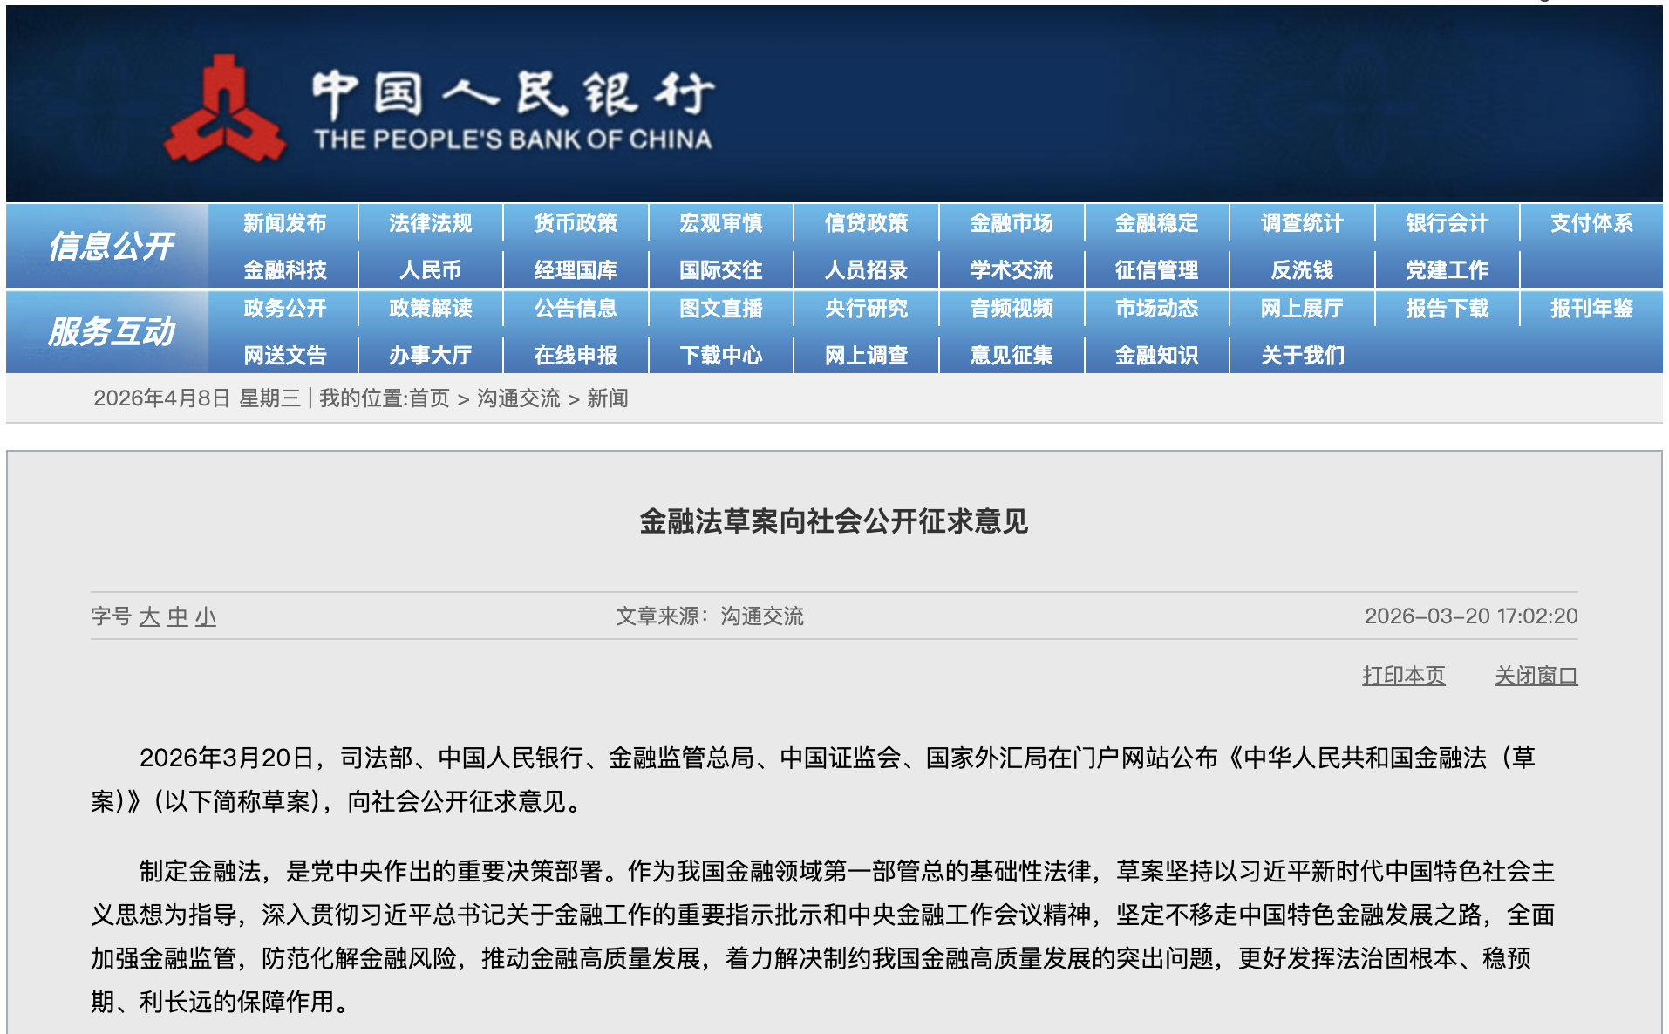
Task: Go to 支付体系 page
Action: (x=1591, y=223)
